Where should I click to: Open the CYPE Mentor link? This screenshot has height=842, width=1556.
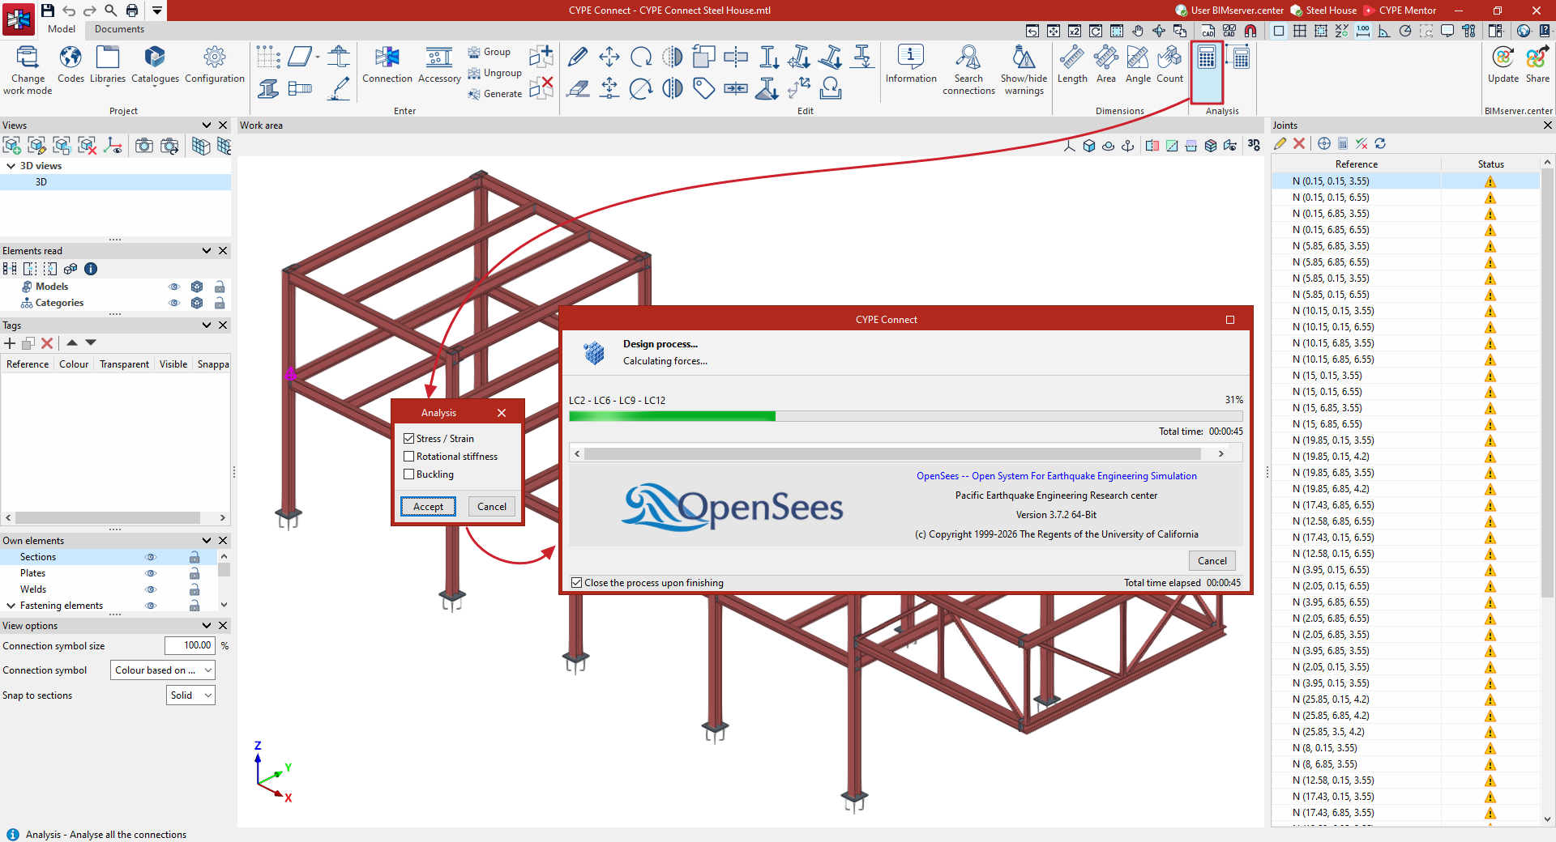coord(1400,11)
